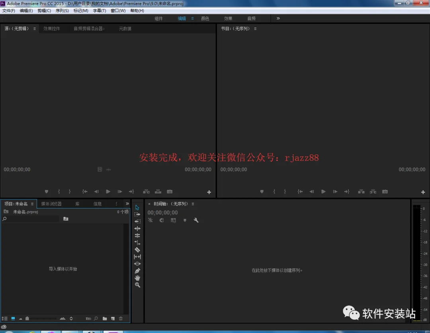This screenshot has height=333, width=430.
Task: Select the Zoom magnifier tool
Action: click(x=137, y=285)
